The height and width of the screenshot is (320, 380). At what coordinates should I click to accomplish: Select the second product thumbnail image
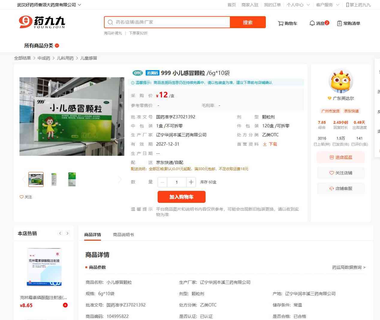(x=54, y=179)
